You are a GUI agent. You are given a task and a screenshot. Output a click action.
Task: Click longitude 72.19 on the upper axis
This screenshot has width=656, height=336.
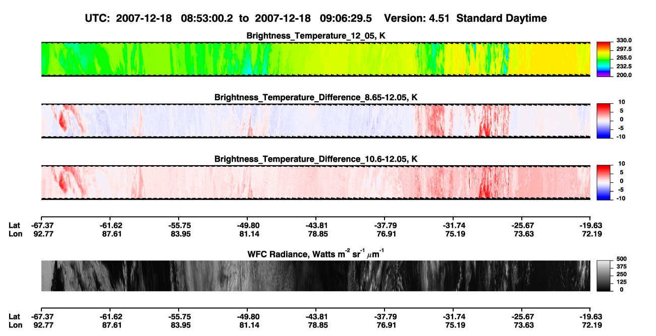click(592, 233)
